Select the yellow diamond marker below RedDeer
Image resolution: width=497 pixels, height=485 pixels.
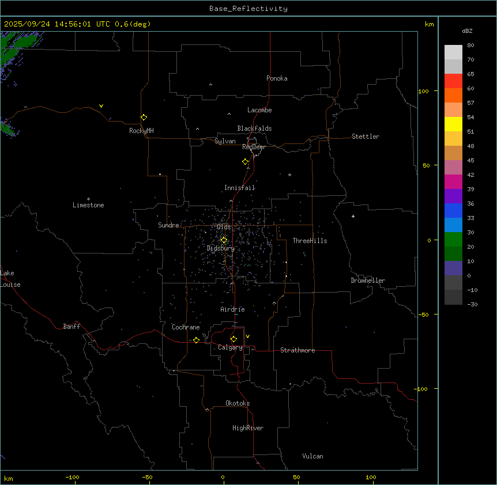coord(246,161)
